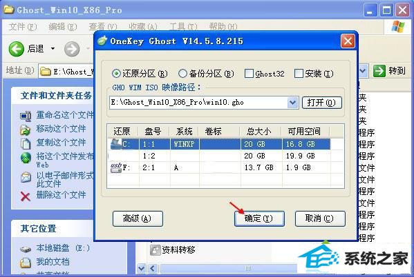The width and height of the screenshot is (414, 277).
Task: Click the 本地磁盘 drive icon
Action: (x=26, y=249)
